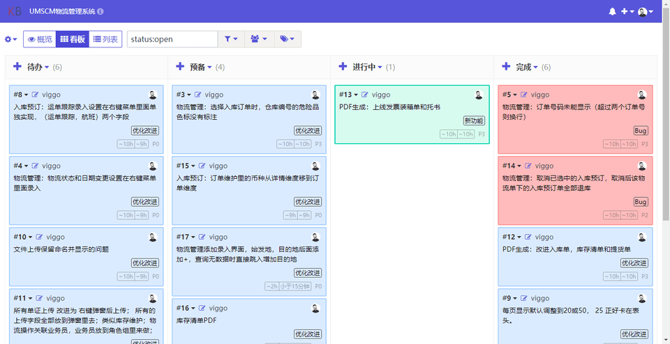Open the tags filter dropdown

pyautogui.click(x=288, y=39)
